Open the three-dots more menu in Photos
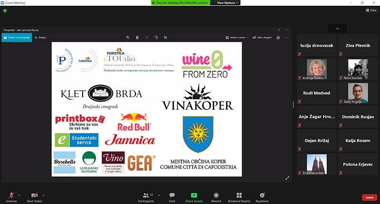The width and height of the screenshot is (380, 204). pos(287,37)
